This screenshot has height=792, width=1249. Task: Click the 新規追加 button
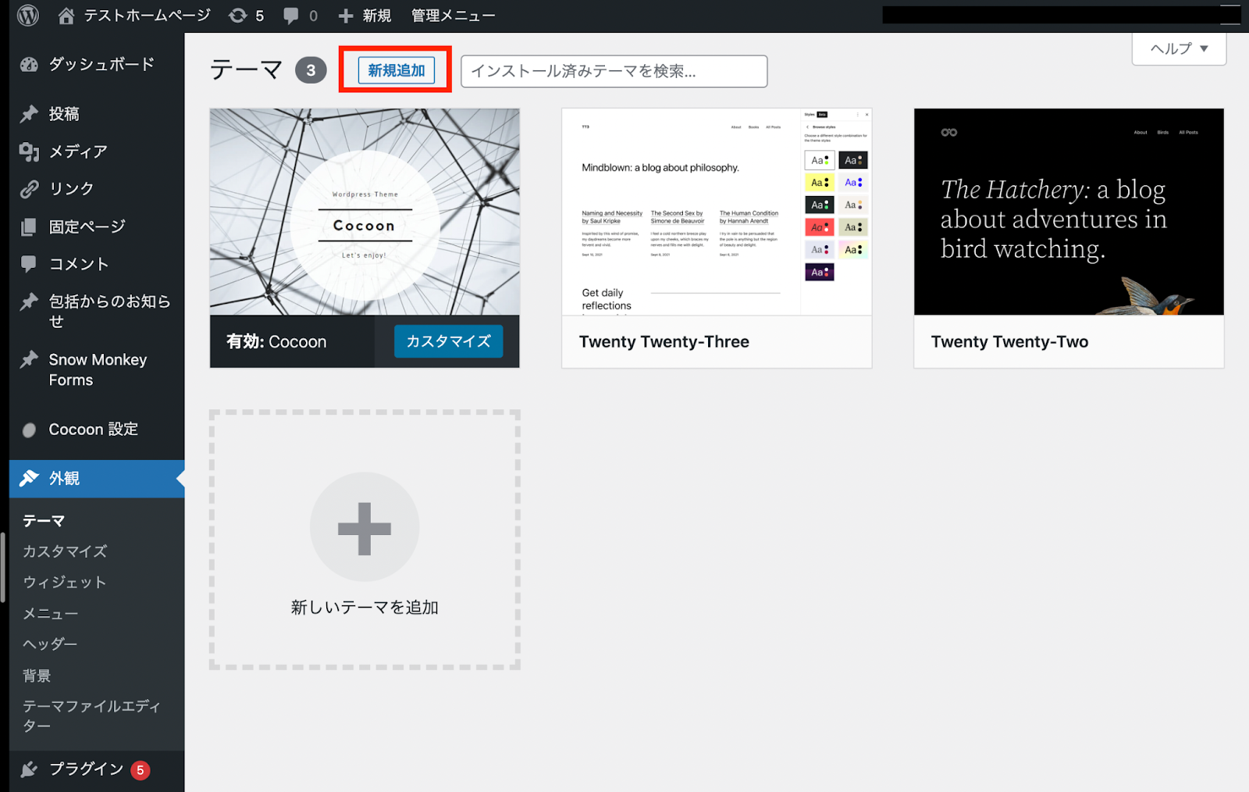pyautogui.click(x=397, y=70)
